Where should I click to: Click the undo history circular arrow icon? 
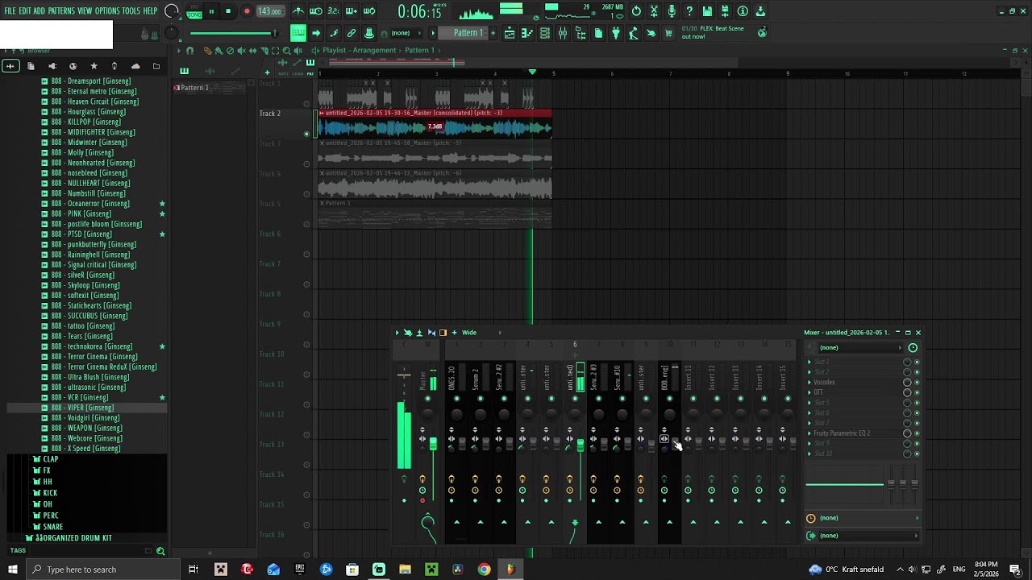tap(636, 11)
